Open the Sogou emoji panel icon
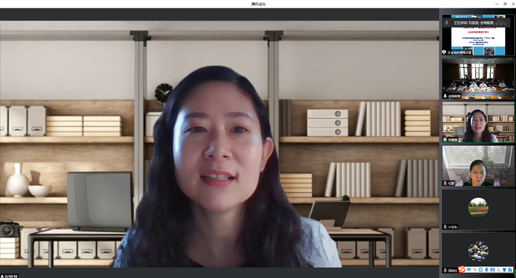The image size is (516, 278). pyautogui.click(x=481, y=270)
